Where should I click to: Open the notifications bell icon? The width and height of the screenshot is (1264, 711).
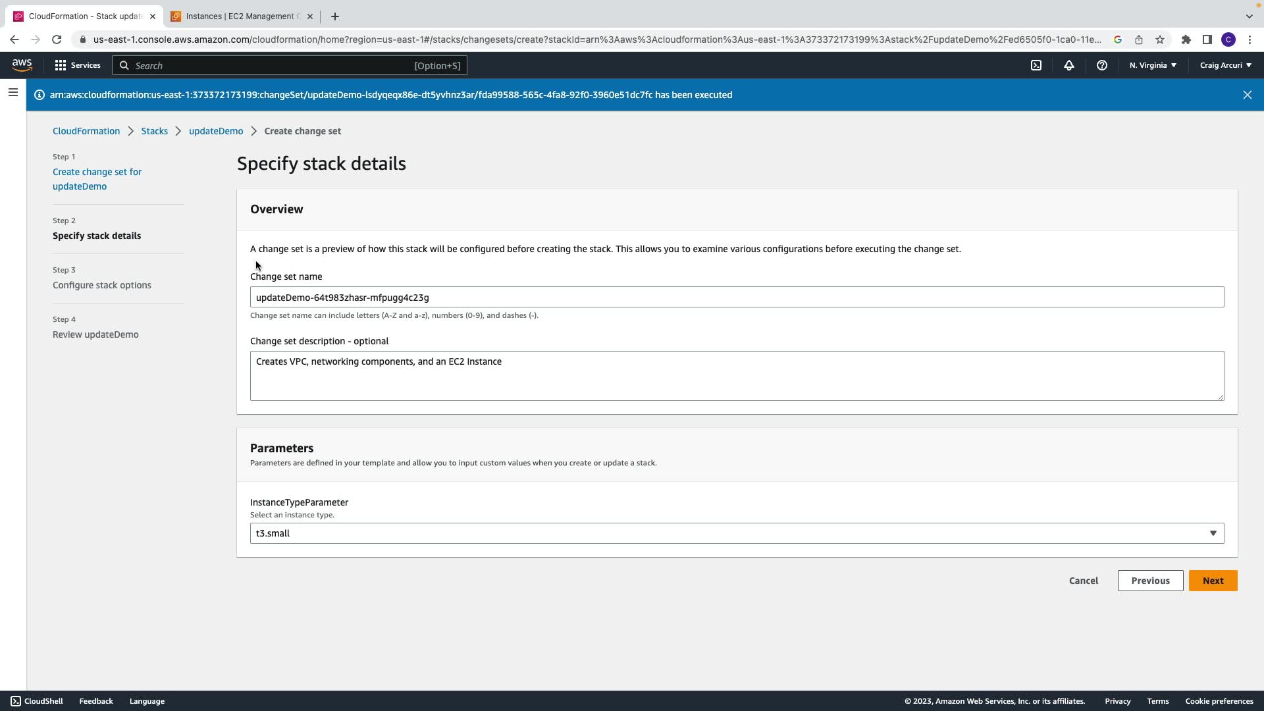click(1069, 65)
